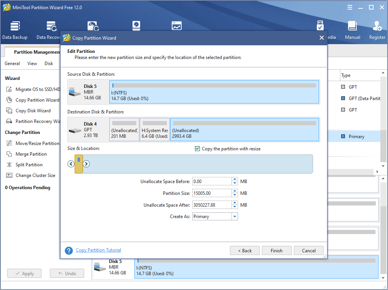Decrease Partition Size value
Image resolution: width=388 pixels, height=290 pixels.
235,195
